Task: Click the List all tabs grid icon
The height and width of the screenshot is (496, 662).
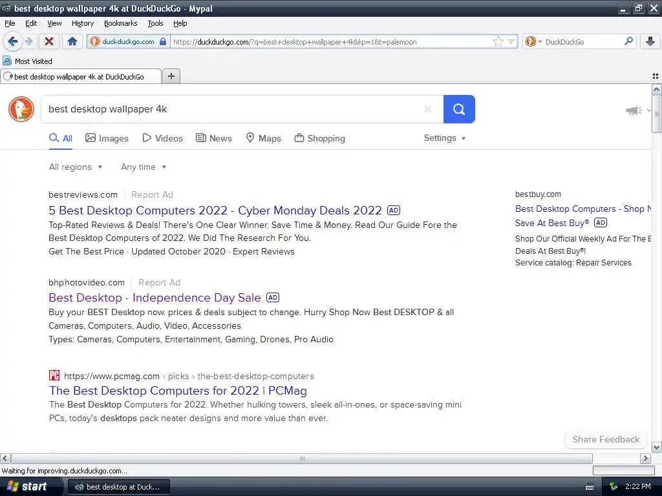Action: click(656, 76)
